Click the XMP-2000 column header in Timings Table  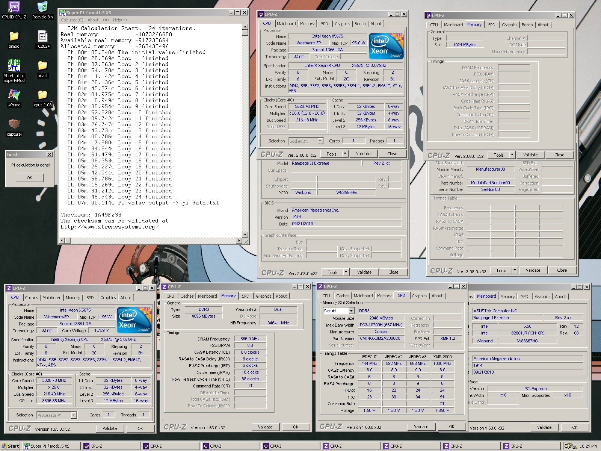coord(442,357)
